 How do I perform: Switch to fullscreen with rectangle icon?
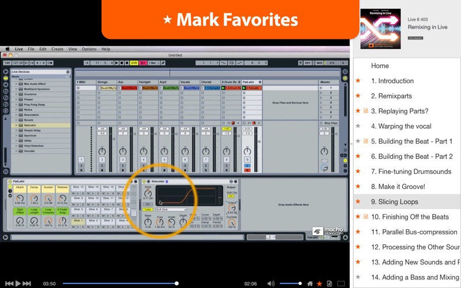point(341,283)
